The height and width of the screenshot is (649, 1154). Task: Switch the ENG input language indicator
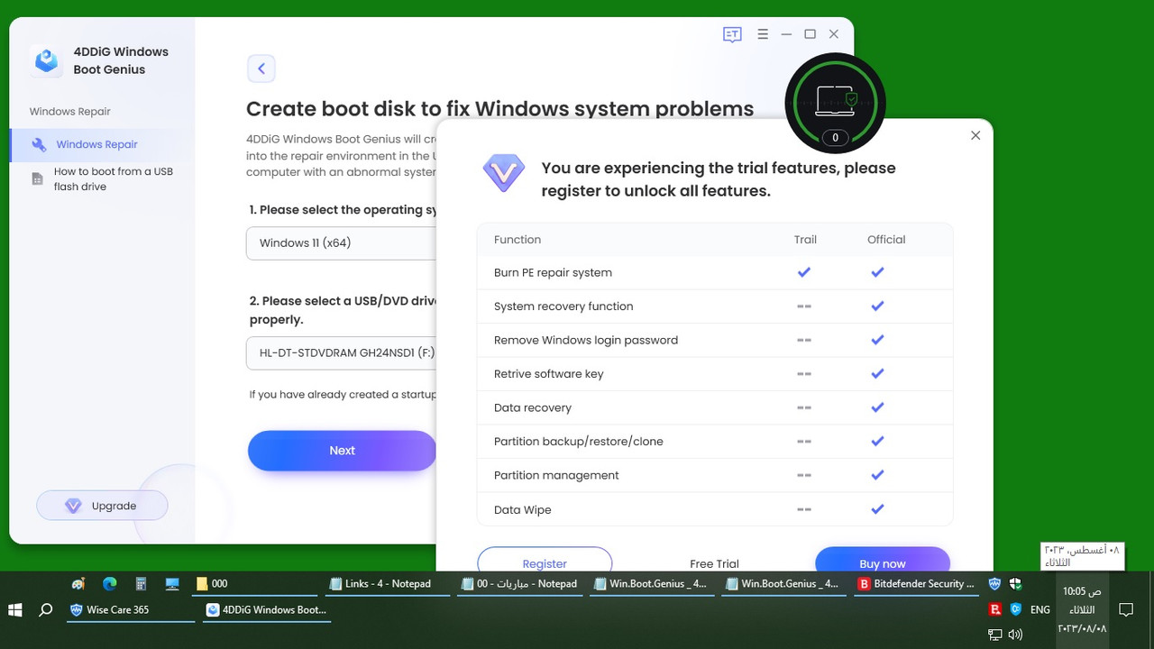pos(1040,610)
